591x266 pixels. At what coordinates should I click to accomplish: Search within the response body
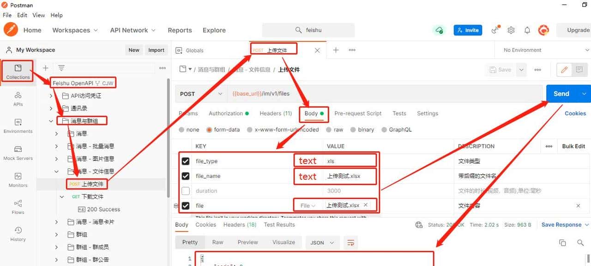click(580, 242)
